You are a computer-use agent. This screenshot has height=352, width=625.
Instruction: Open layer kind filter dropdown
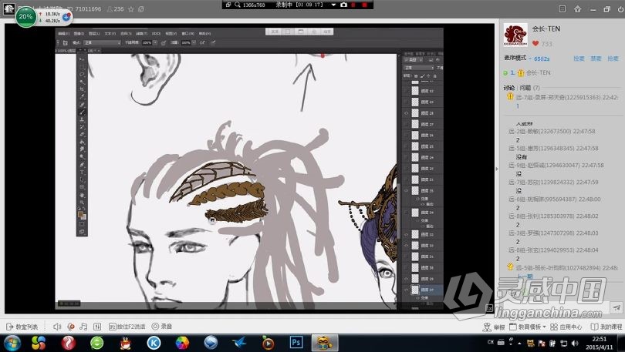414,59
